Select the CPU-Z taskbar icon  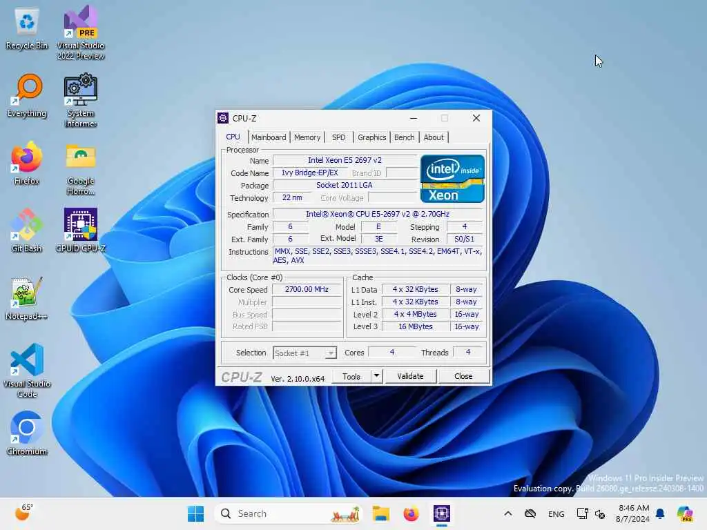(441, 513)
